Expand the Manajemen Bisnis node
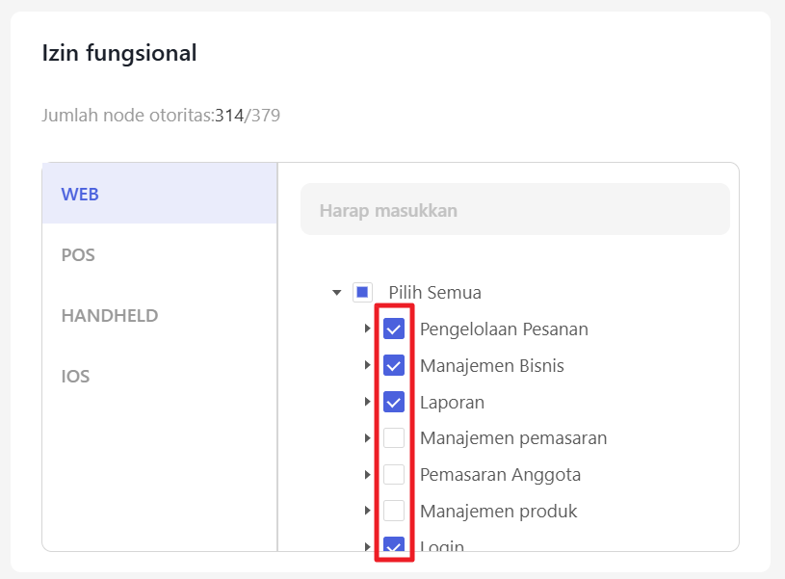This screenshot has height=579, width=785. tap(367, 366)
